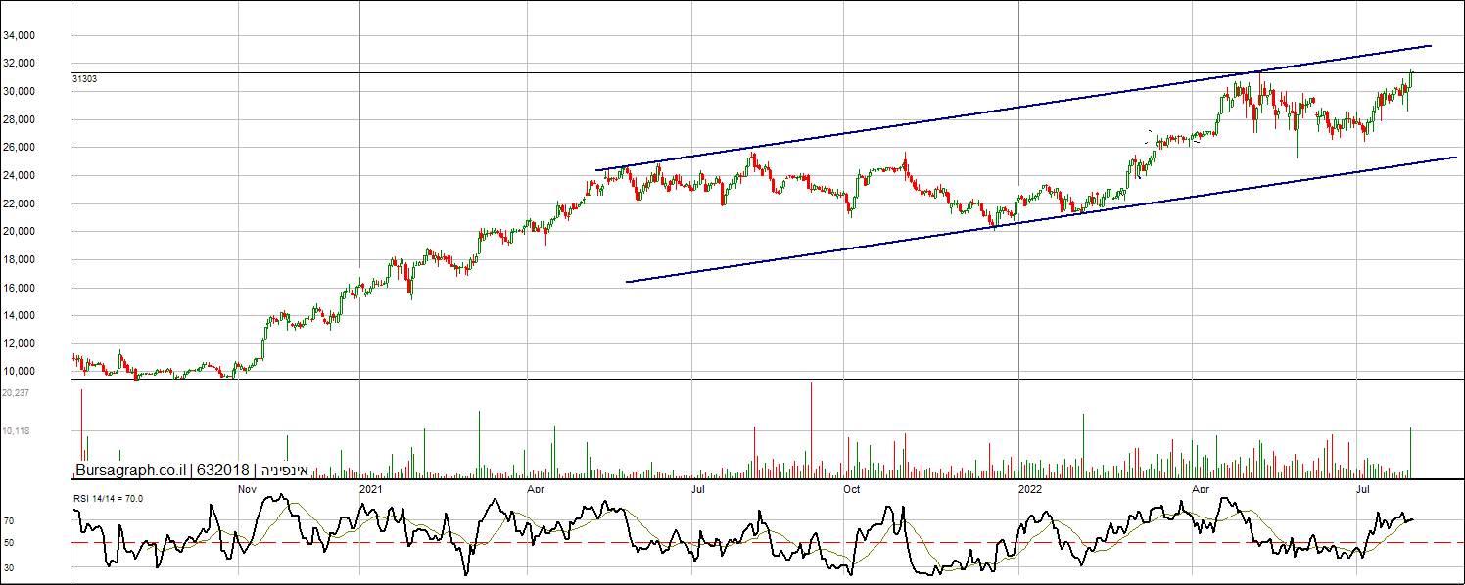Click the 2022 year marker on time axis

pos(1029,488)
